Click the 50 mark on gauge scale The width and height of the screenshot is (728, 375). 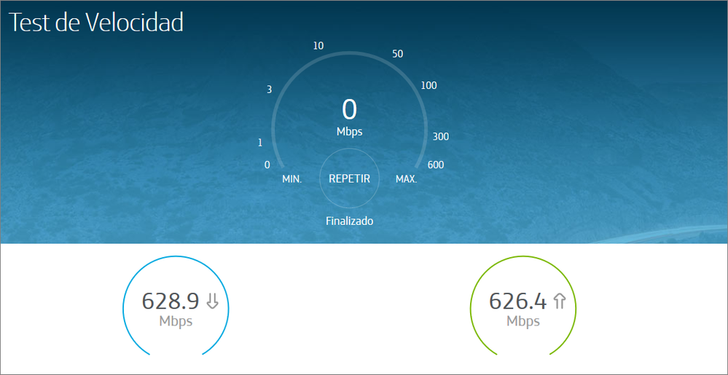pyautogui.click(x=397, y=54)
